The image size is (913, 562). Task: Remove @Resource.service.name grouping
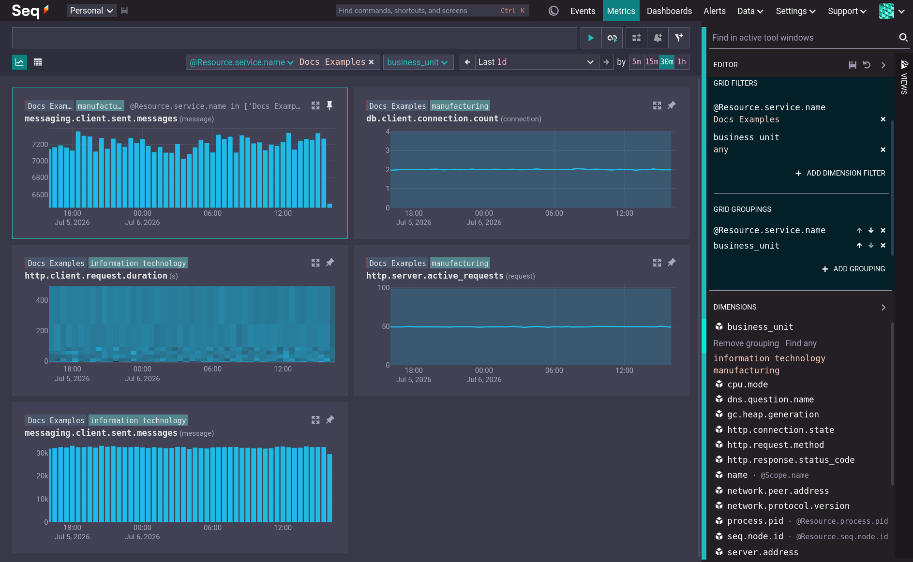click(x=883, y=230)
